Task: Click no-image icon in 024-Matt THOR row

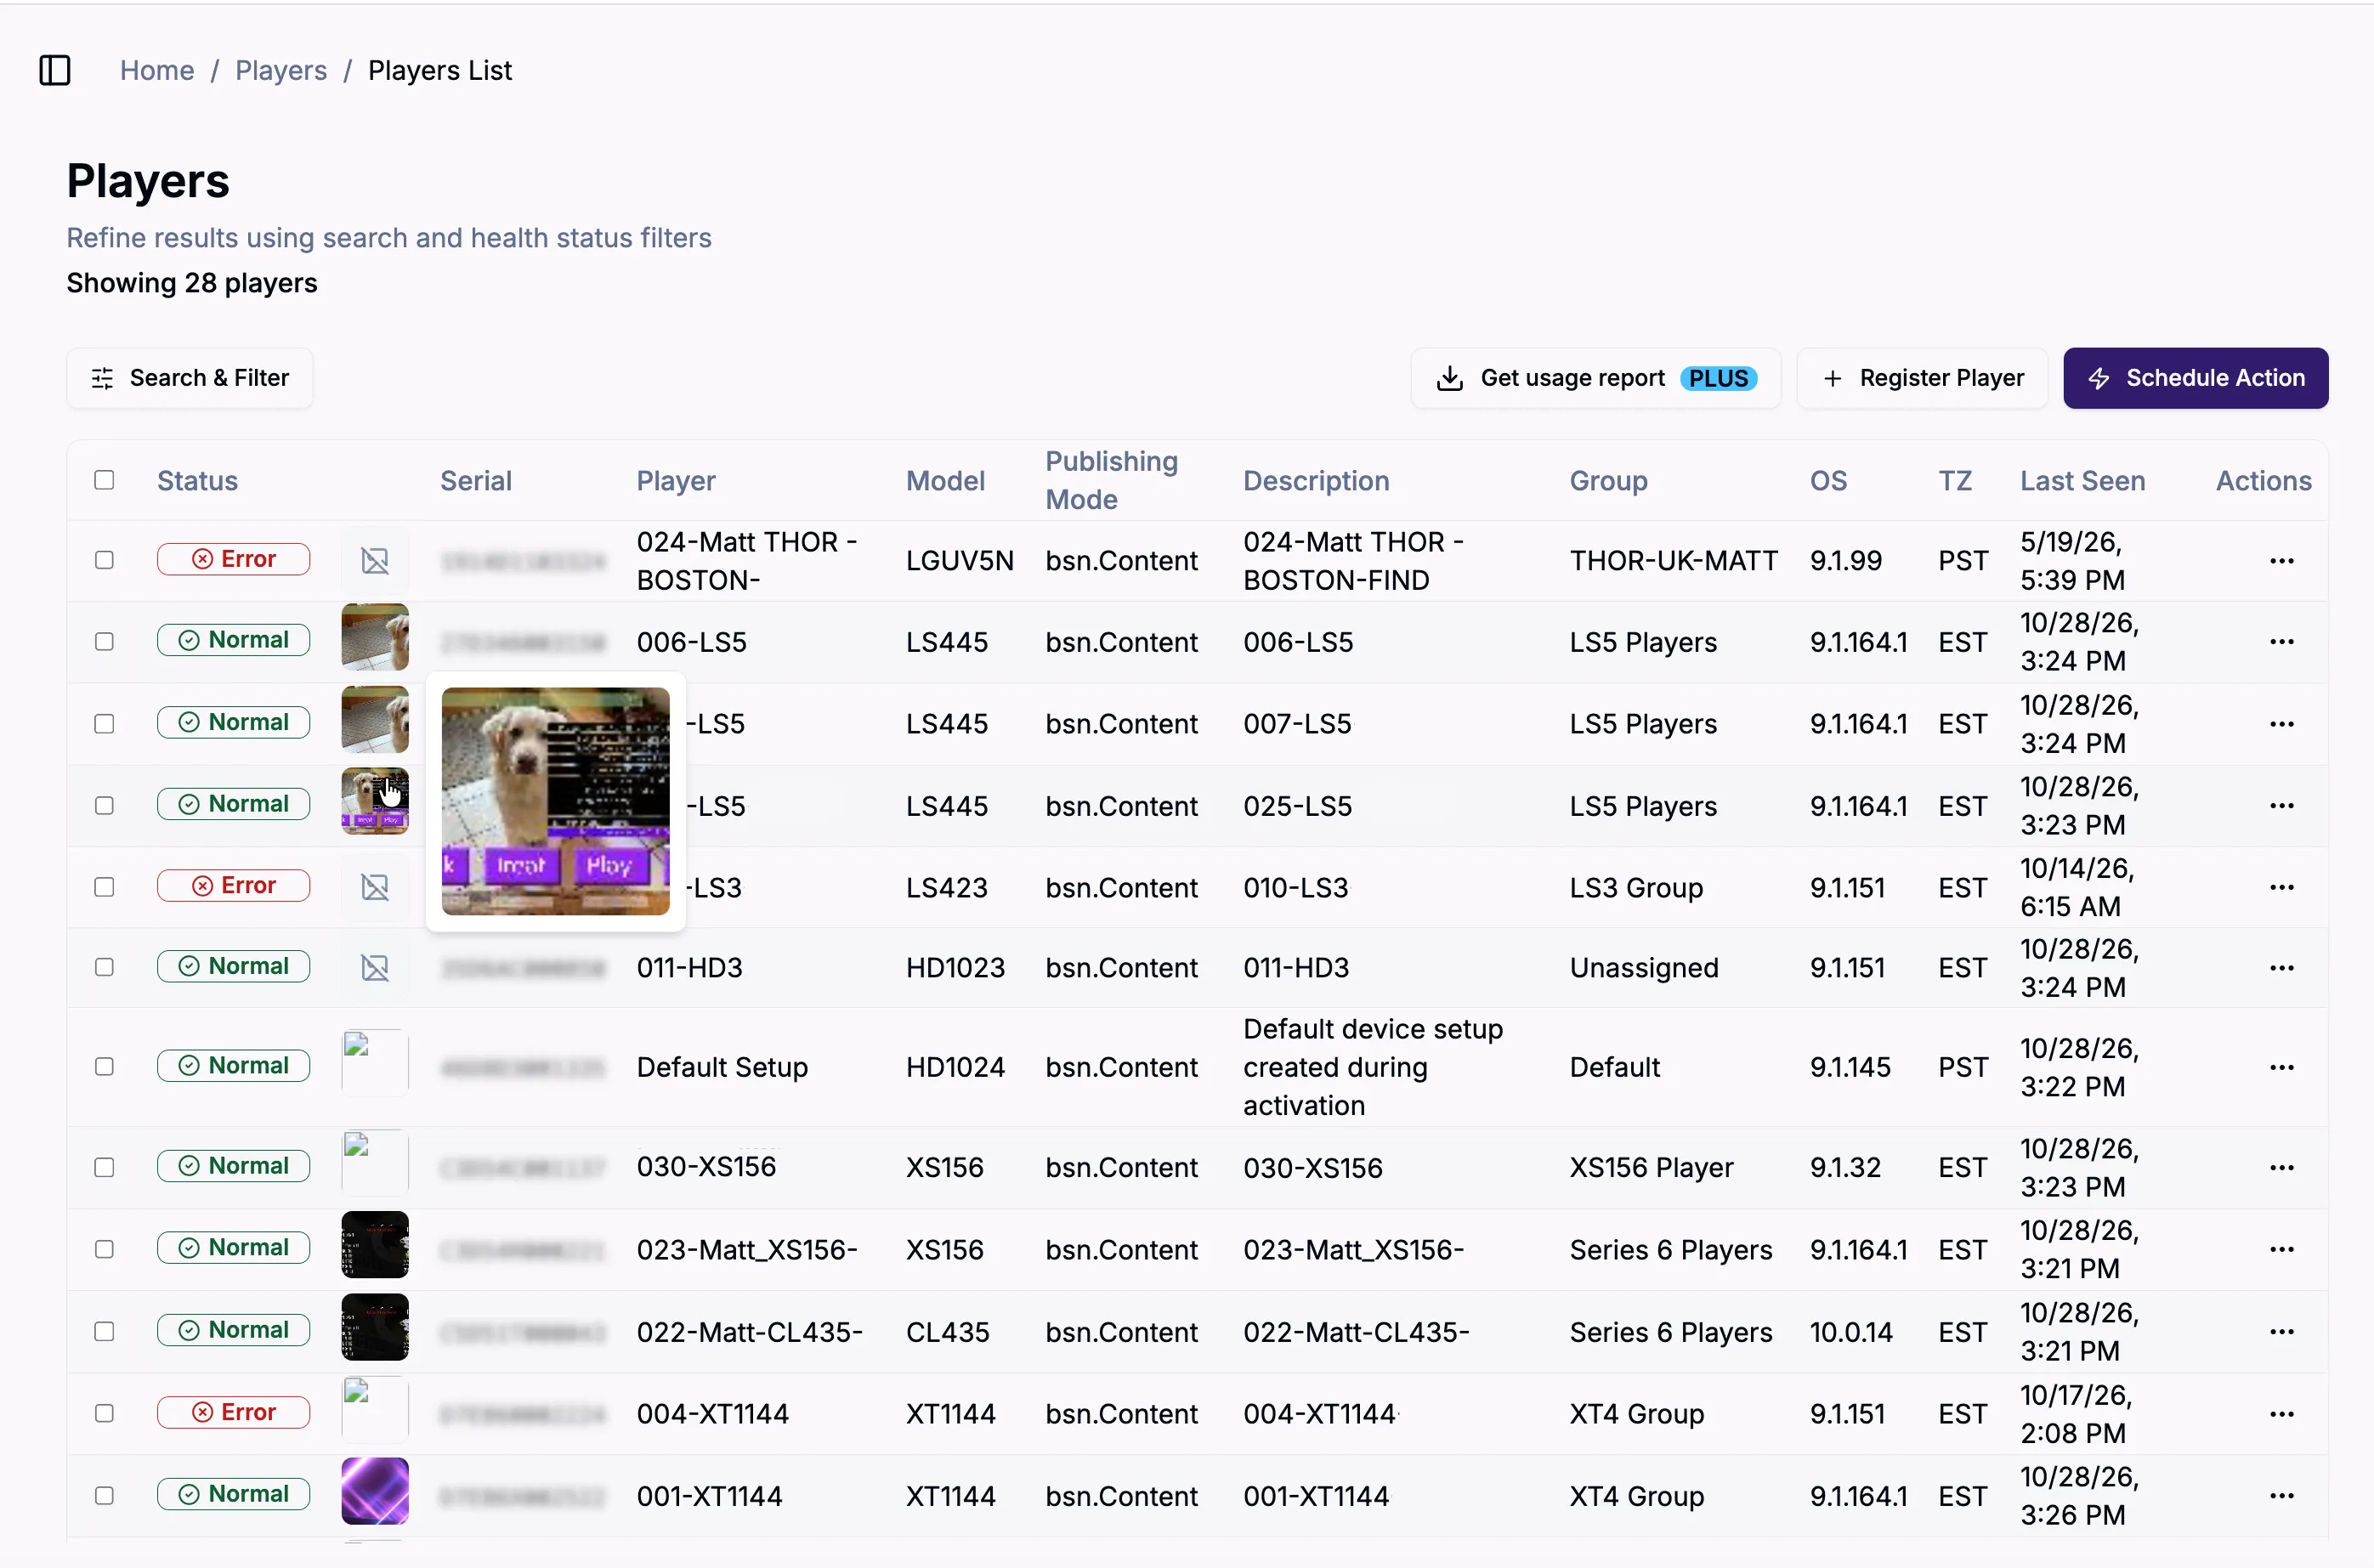Action: [x=375, y=560]
